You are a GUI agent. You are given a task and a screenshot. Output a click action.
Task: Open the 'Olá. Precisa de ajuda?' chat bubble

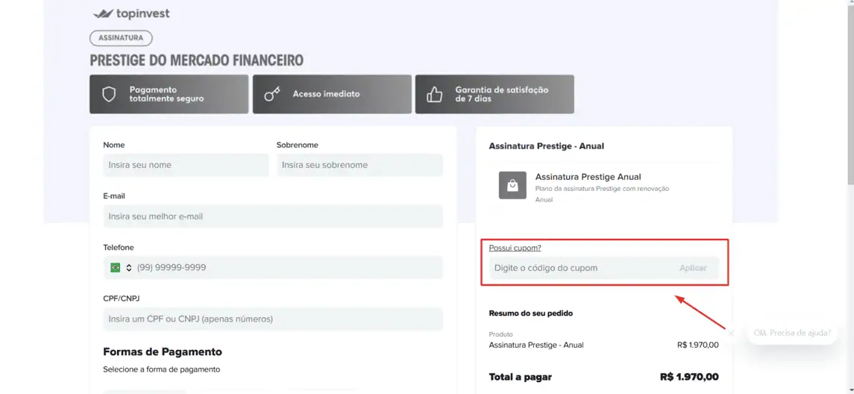pos(792,332)
